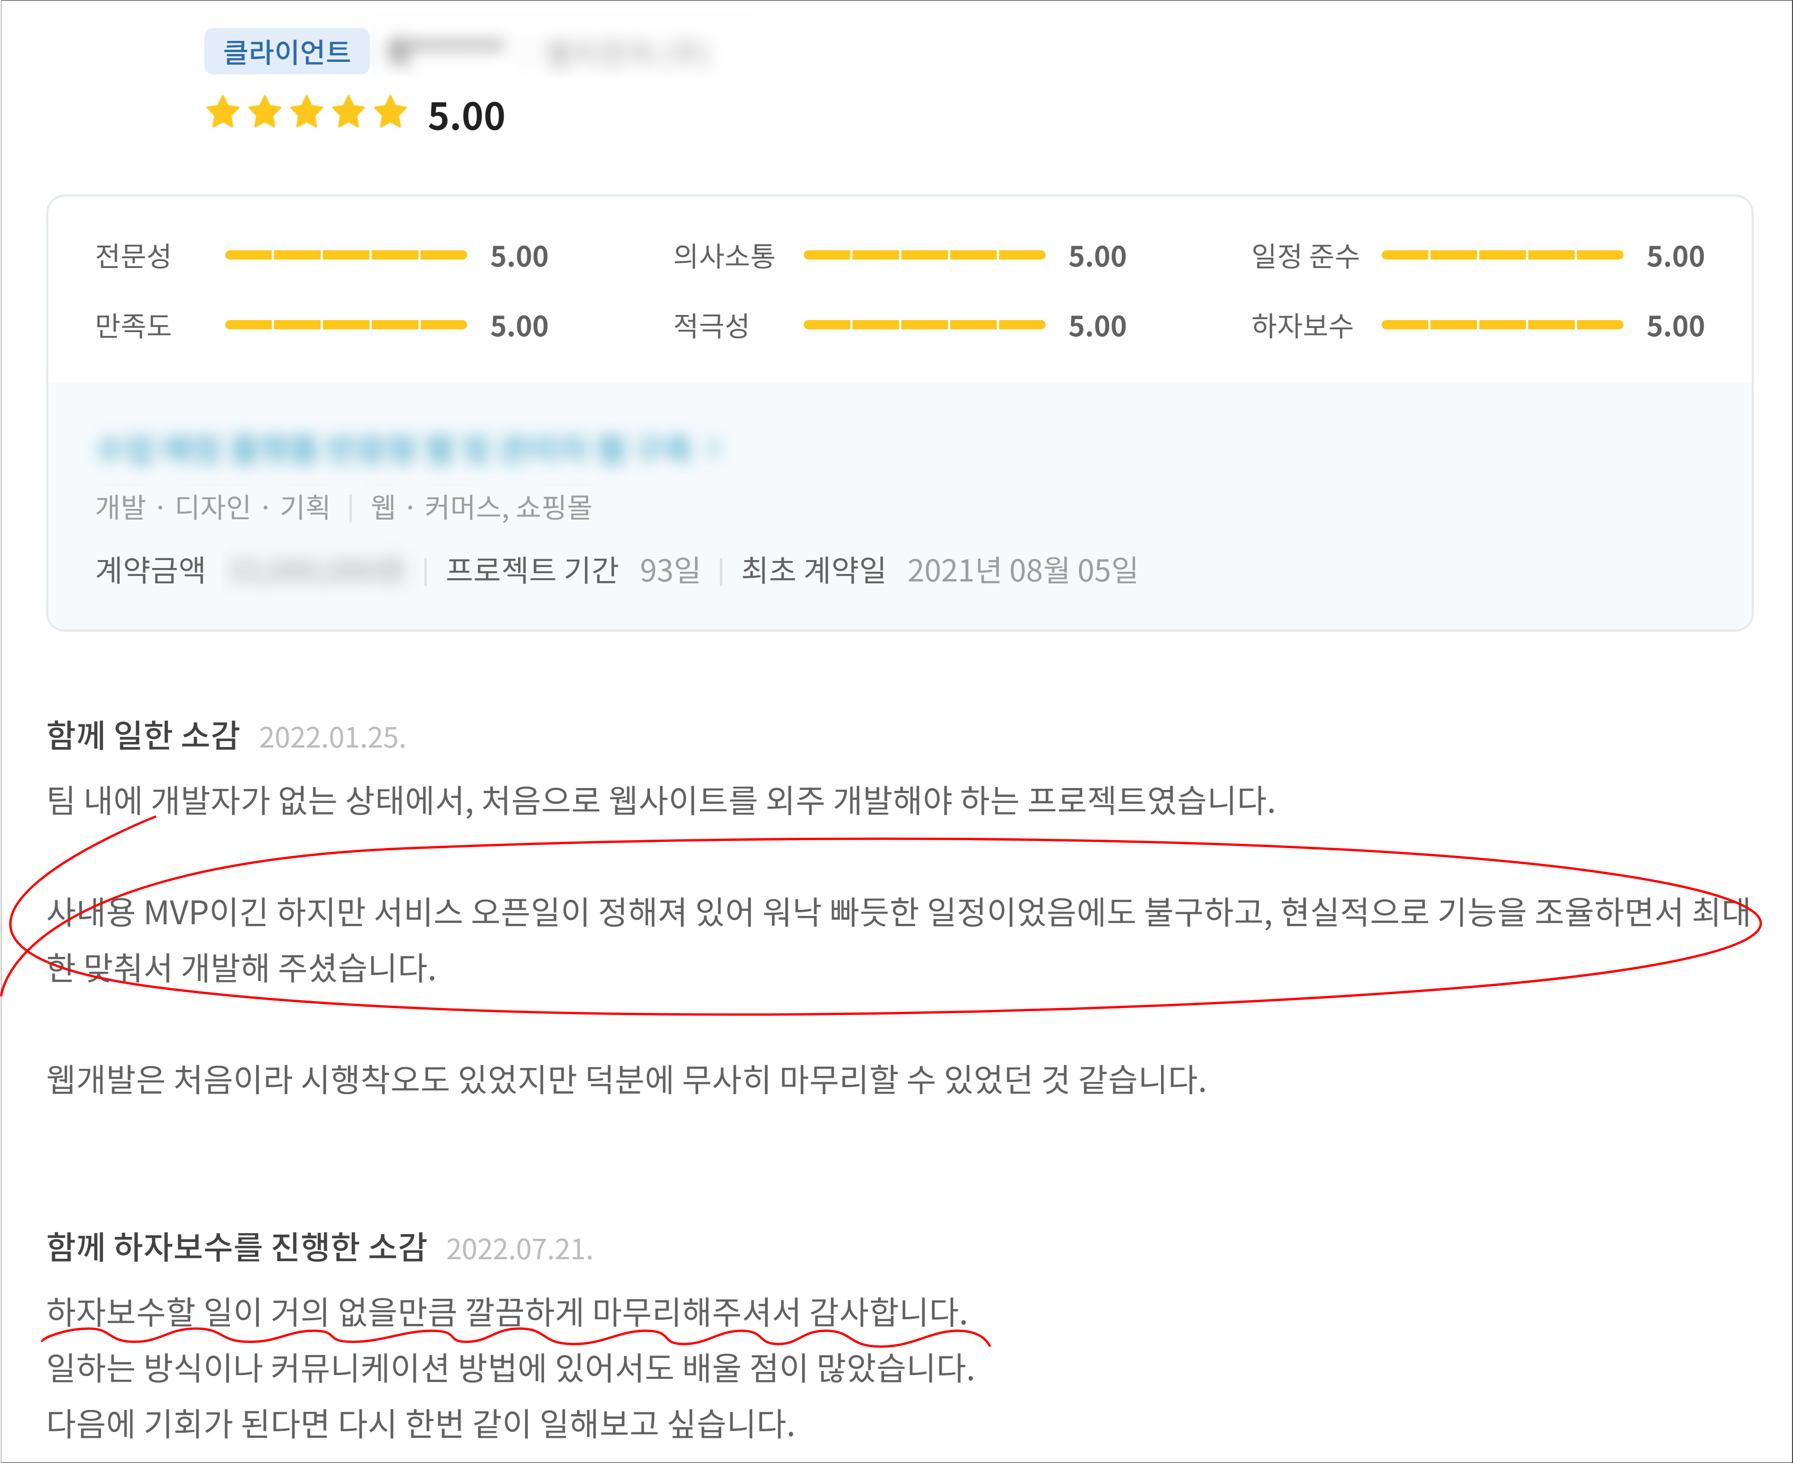Image resolution: width=1793 pixels, height=1463 pixels.
Task: Click the 일정 준수 rating bar
Action: pos(1502,255)
